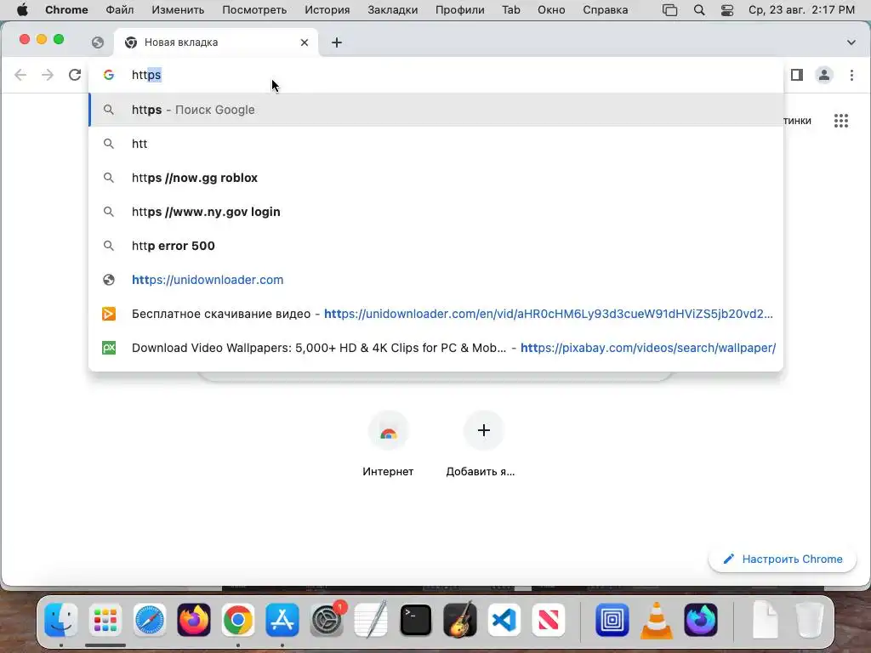Reload the page with refresh icon

[x=75, y=75]
